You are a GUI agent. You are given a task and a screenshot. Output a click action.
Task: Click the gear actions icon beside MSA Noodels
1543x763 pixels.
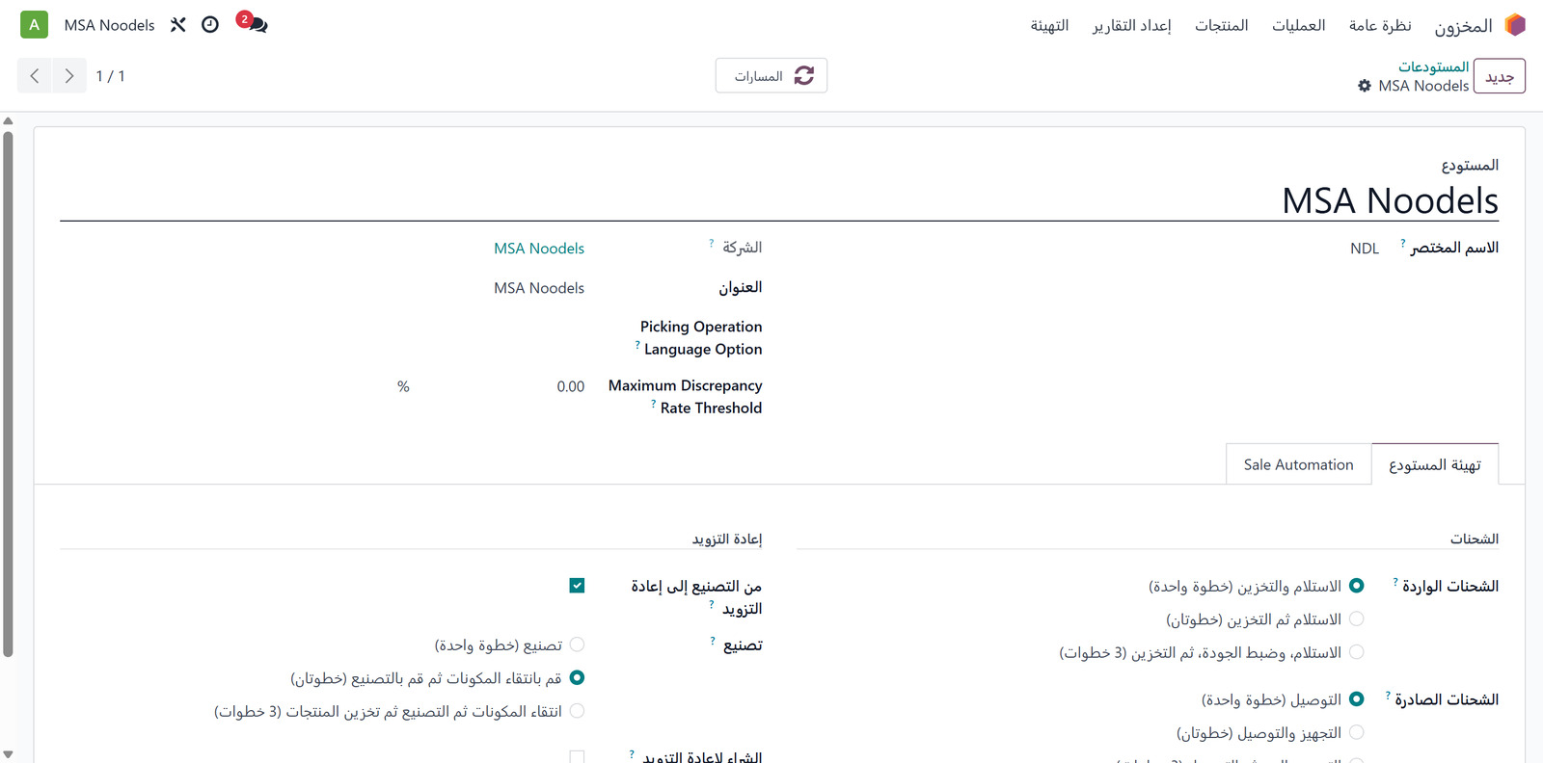pyautogui.click(x=1365, y=86)
